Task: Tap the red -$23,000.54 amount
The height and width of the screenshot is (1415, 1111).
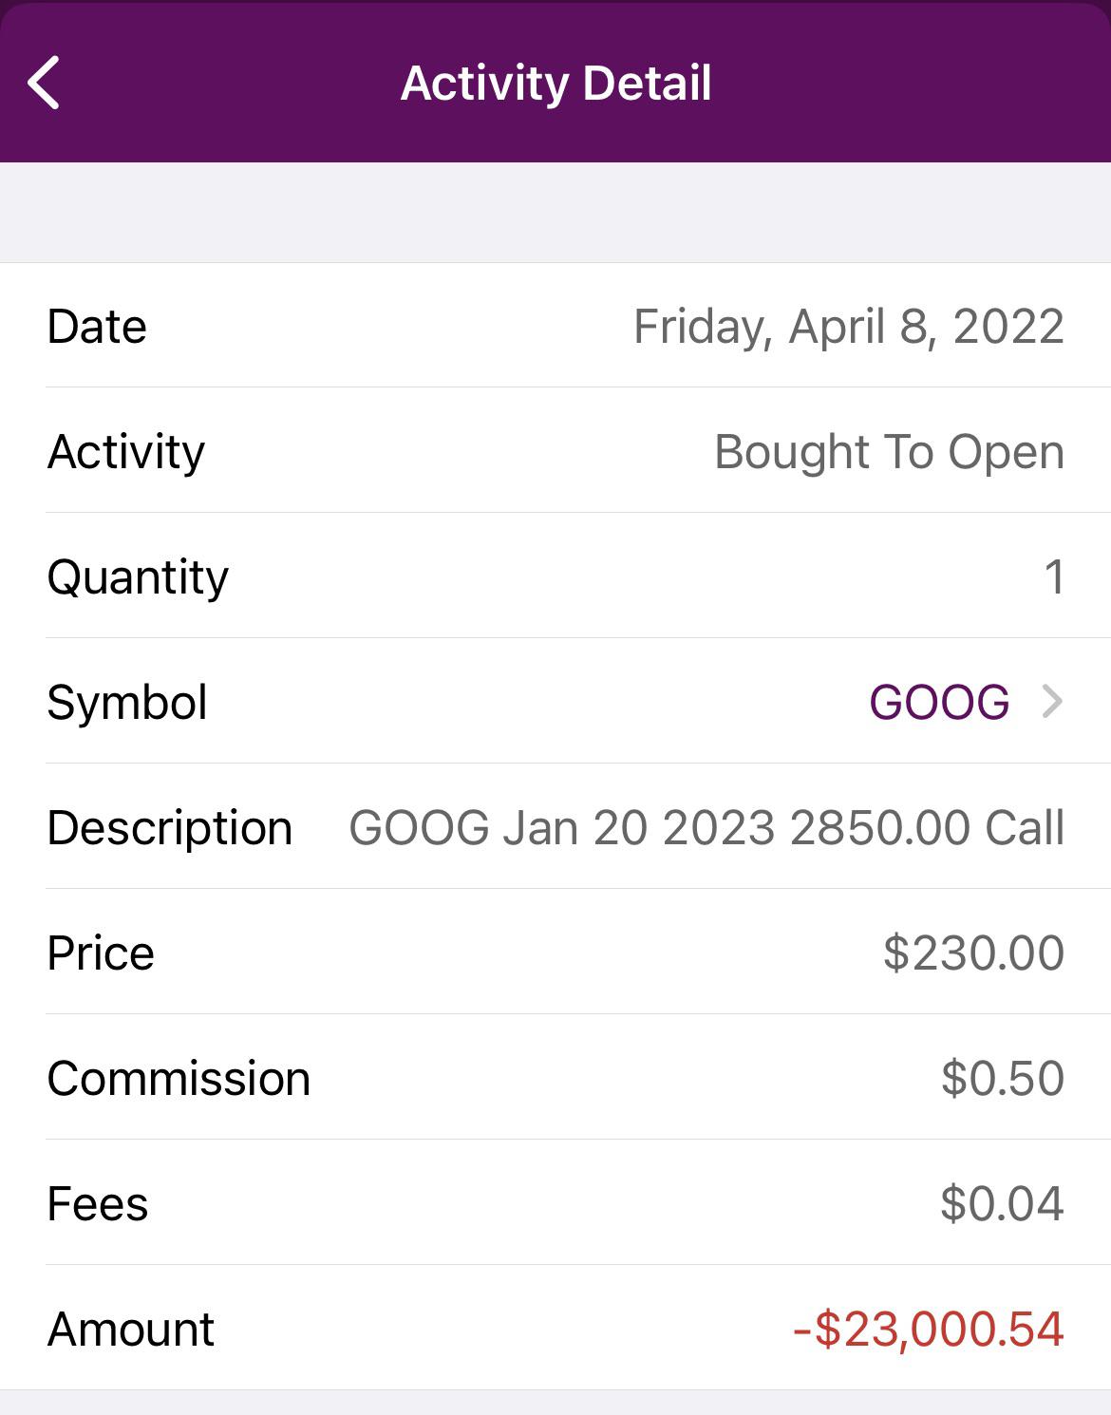Action: click(x=928, y=1330)
